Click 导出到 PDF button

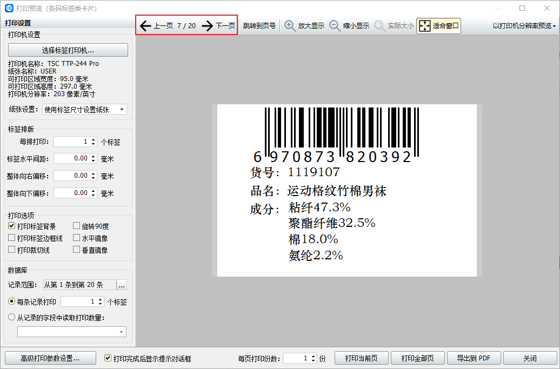pos(474,358)
